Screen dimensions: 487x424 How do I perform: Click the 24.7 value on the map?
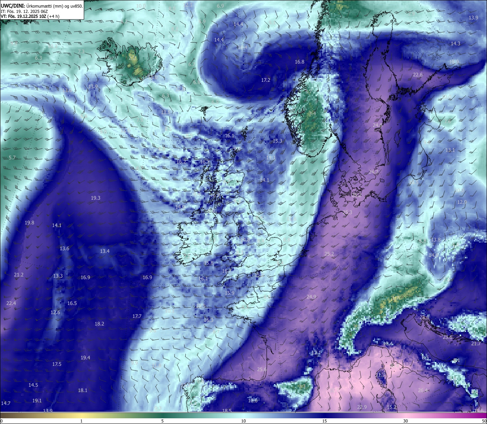tap(374, 172)
